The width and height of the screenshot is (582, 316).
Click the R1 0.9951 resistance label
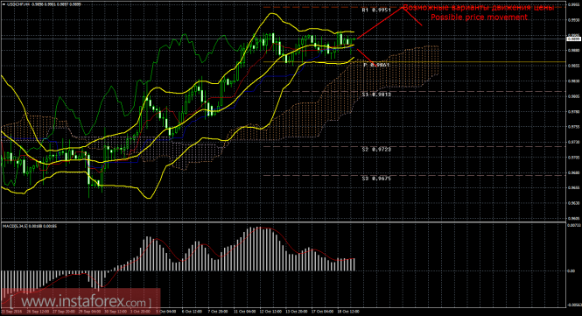click(376, 11)
